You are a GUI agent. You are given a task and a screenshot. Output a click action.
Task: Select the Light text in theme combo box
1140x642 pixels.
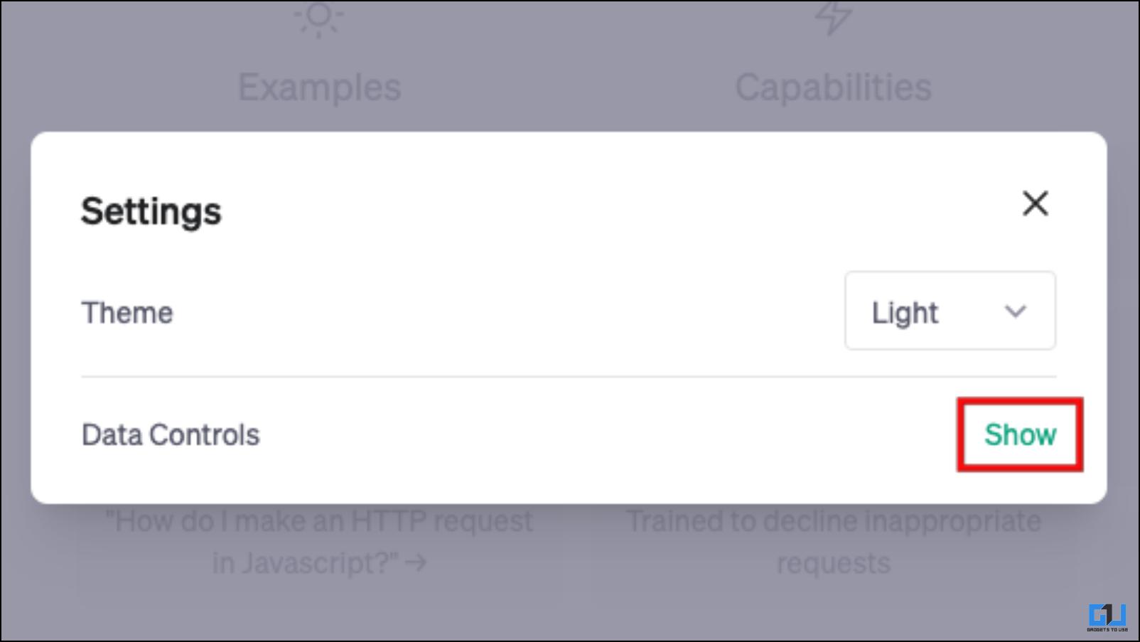click(x=905, y=313)
